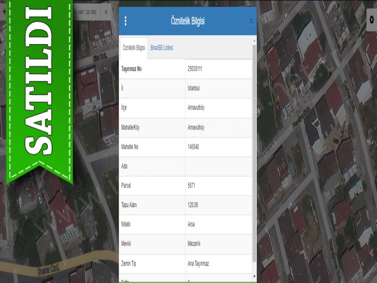This screenshot has width=377, height=283.
Task: Select the Öznitelik Bilgisi tab
Action: [133, 48]
